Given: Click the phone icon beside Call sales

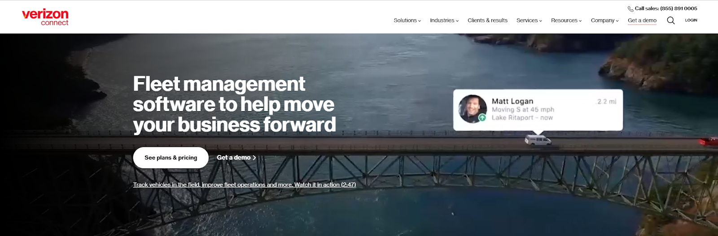Looking at the screenshot, I should tap(630, 9).
